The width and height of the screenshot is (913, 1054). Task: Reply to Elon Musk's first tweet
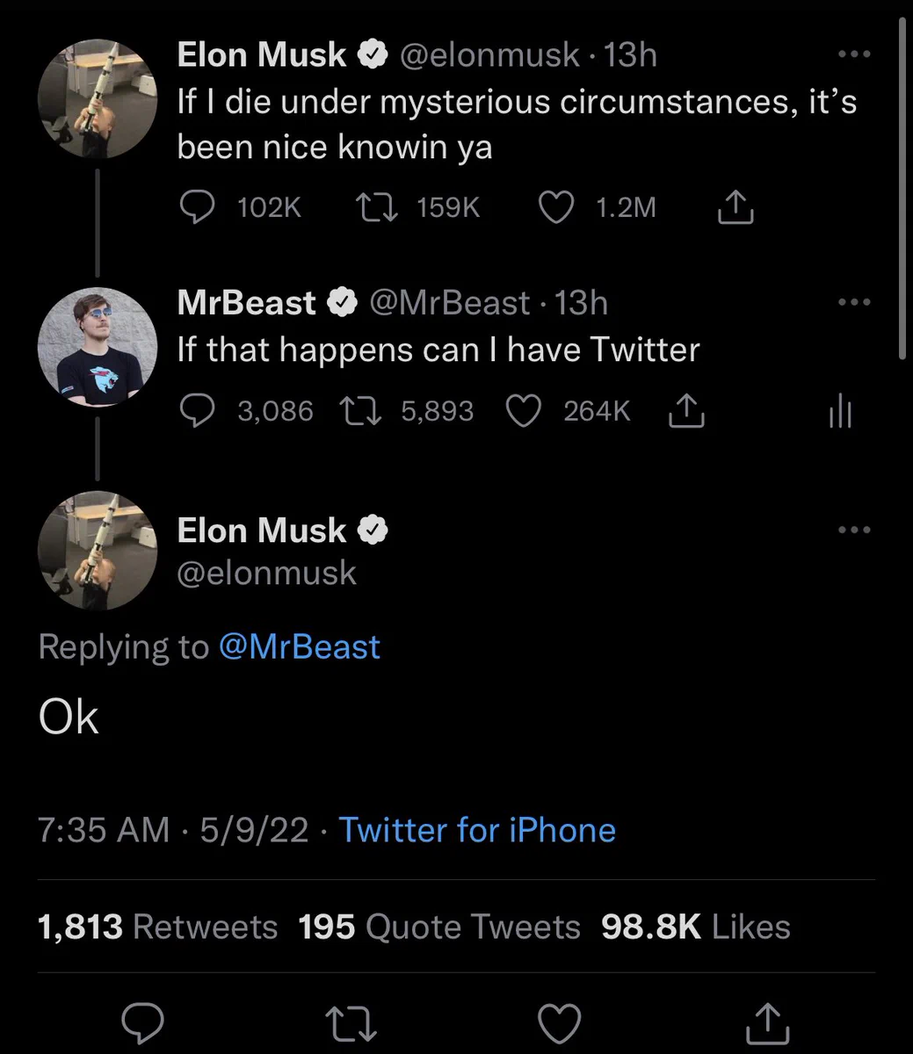pyautogui.click(x=198, y=207)
